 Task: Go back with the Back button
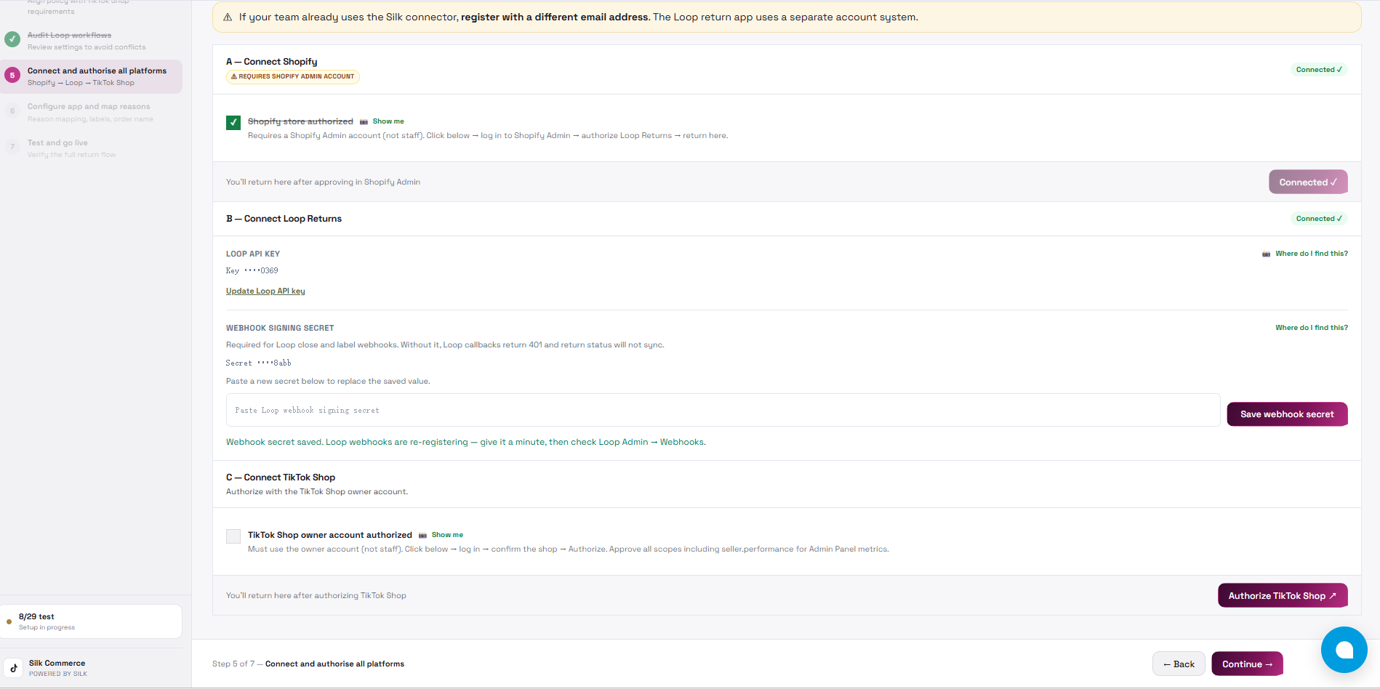(1179, 664)
